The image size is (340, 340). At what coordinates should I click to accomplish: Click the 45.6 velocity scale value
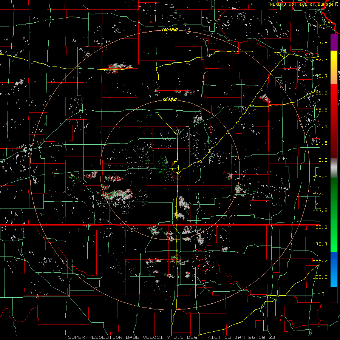(x=321, y=110)
